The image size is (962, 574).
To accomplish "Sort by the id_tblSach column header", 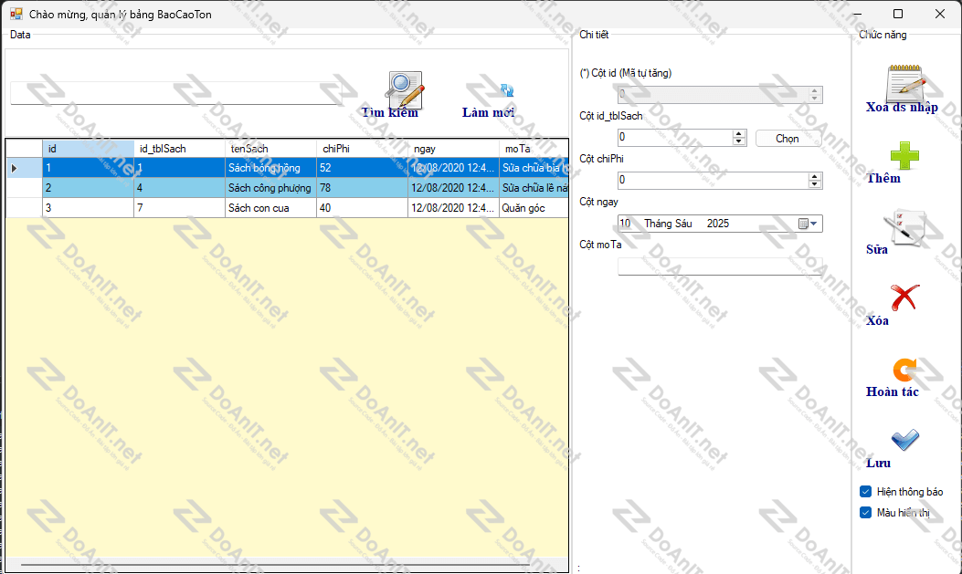I will coord(180,149).
